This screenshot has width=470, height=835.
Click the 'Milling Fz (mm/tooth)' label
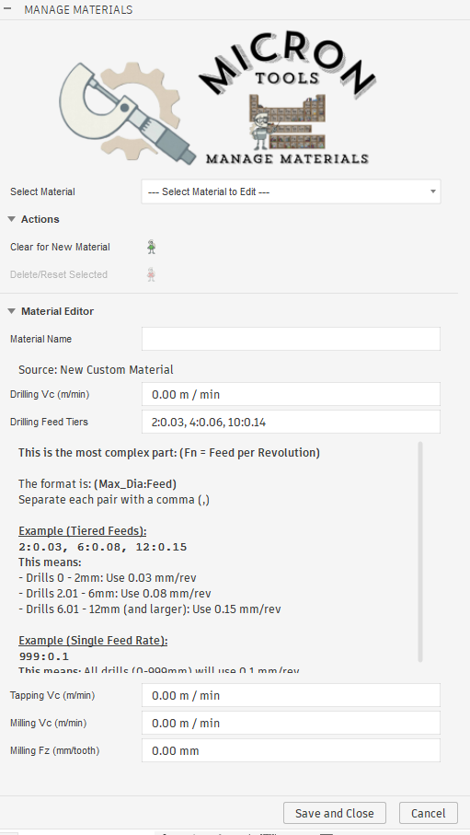point(55,751)
